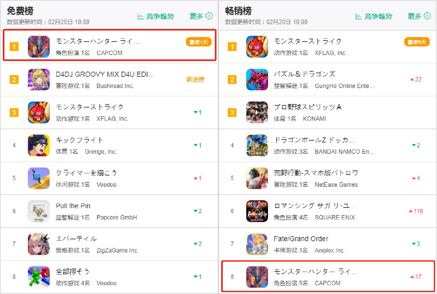Click the 霸榜6天 badge for Monster Strike
Image resolution: width=437 pixels, height=294 pixels.
tap(417, 42)
